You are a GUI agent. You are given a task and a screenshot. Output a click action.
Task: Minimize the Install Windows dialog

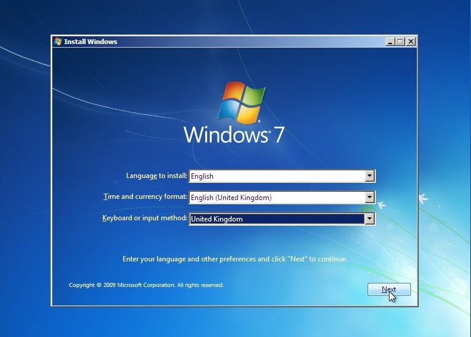pos(390,42)
